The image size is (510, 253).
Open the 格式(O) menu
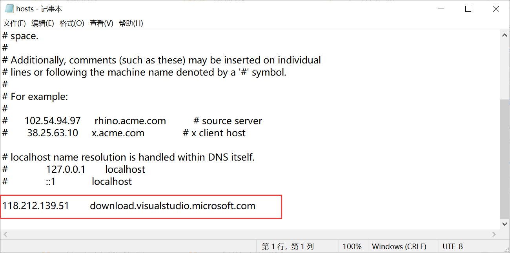click(x=72, y=23)
